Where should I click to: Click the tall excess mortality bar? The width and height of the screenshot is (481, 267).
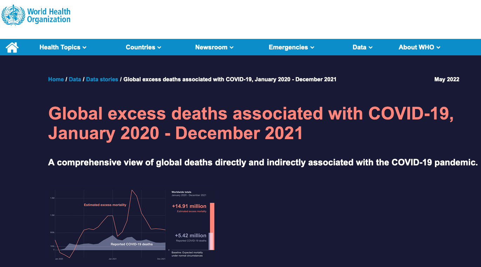click(x=212, y=226)
